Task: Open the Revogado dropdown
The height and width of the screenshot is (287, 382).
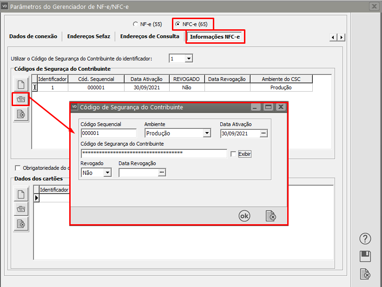Action: pos(107,173)
